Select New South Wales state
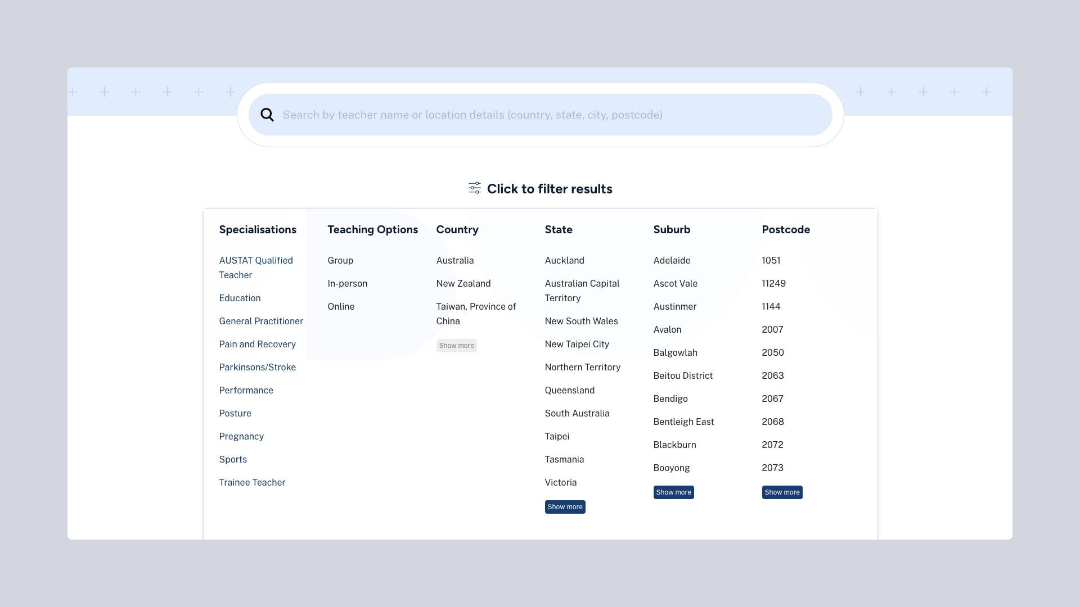The height and width of the screenshot is (607, 1080). click(582, 321)
